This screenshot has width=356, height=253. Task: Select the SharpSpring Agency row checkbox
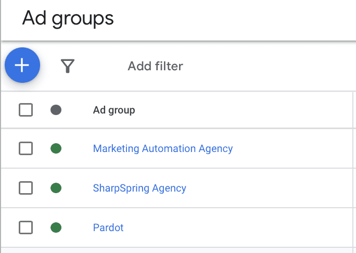pyautogui.click(x=26, y=188)
